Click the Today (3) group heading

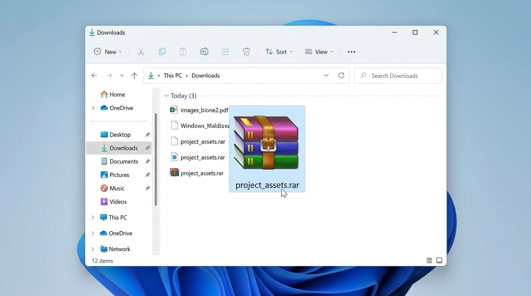pos(183,96)
